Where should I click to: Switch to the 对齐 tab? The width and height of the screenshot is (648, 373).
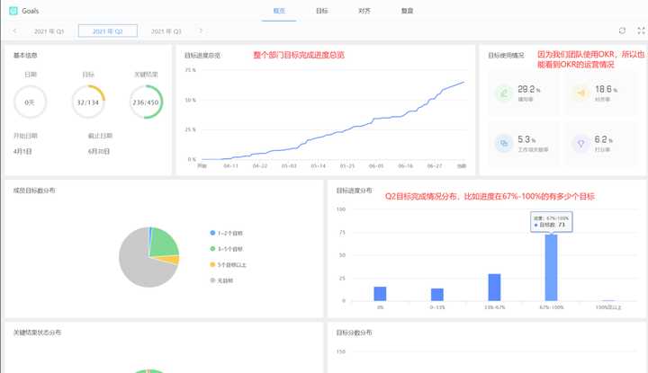coord(364,11)
